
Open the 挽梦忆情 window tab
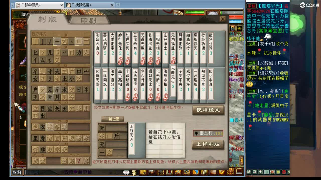tap(90, 5)
